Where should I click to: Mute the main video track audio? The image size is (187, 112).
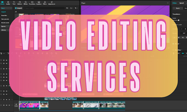point(9,105)
